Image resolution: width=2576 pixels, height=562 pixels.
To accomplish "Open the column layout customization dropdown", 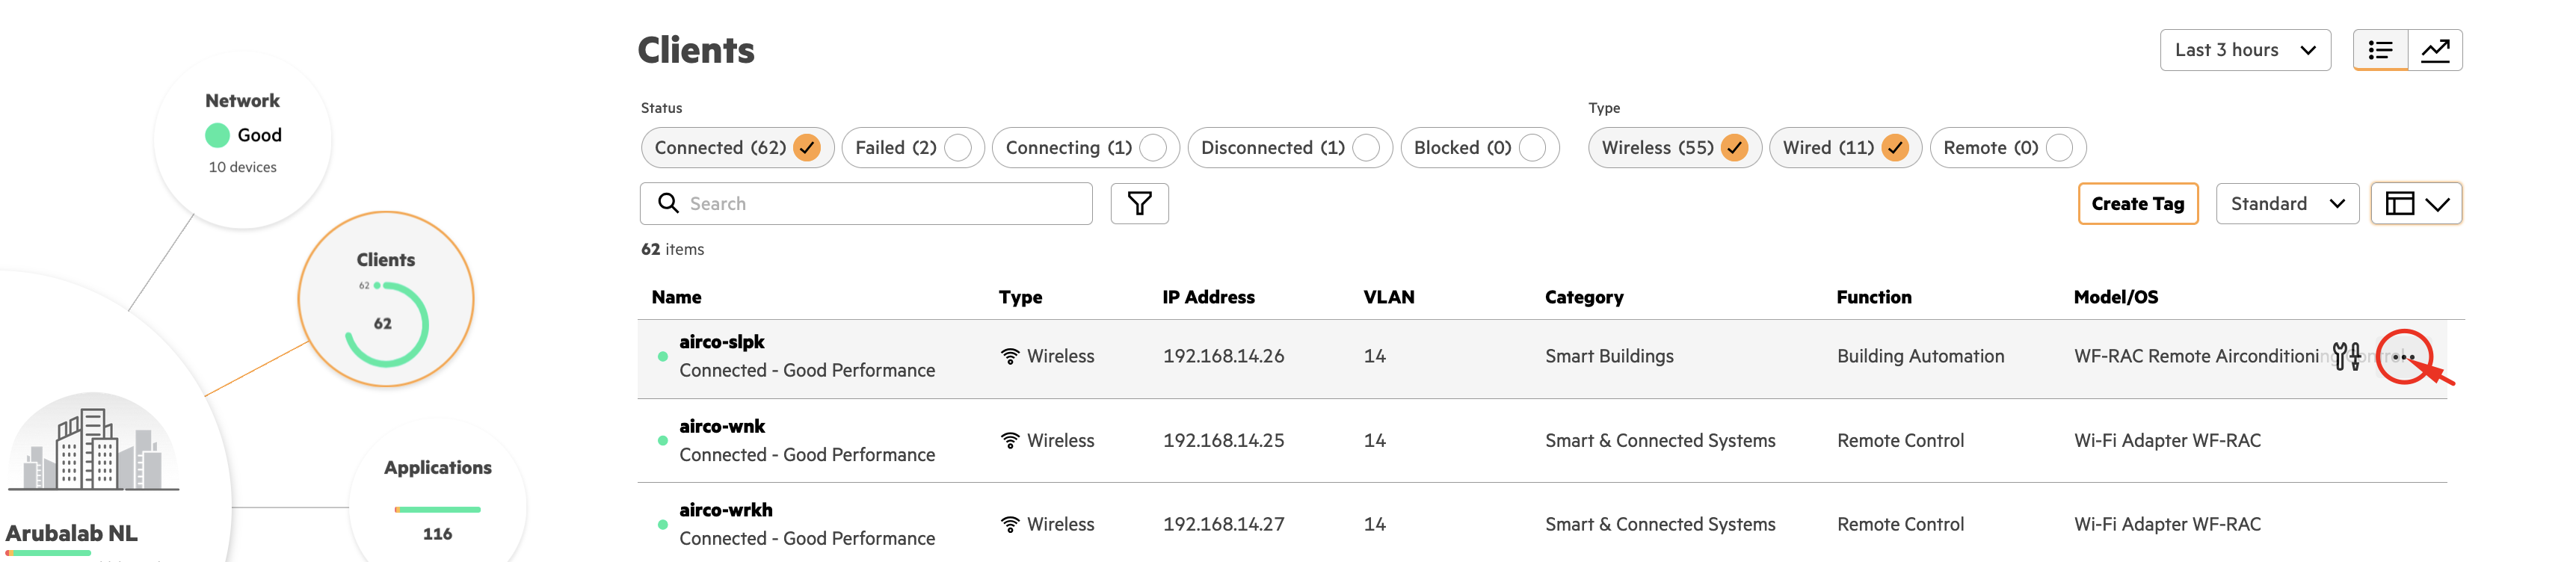I will coord(2416,204).
